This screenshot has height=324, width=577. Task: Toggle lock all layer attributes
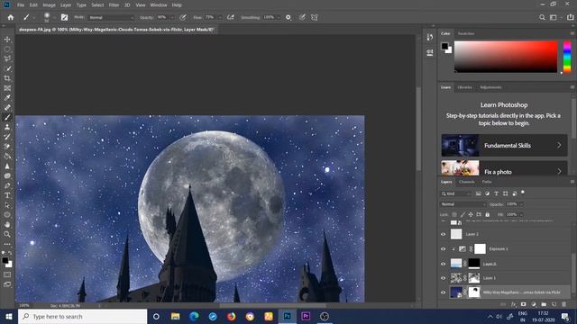click(x=487, y=214)
